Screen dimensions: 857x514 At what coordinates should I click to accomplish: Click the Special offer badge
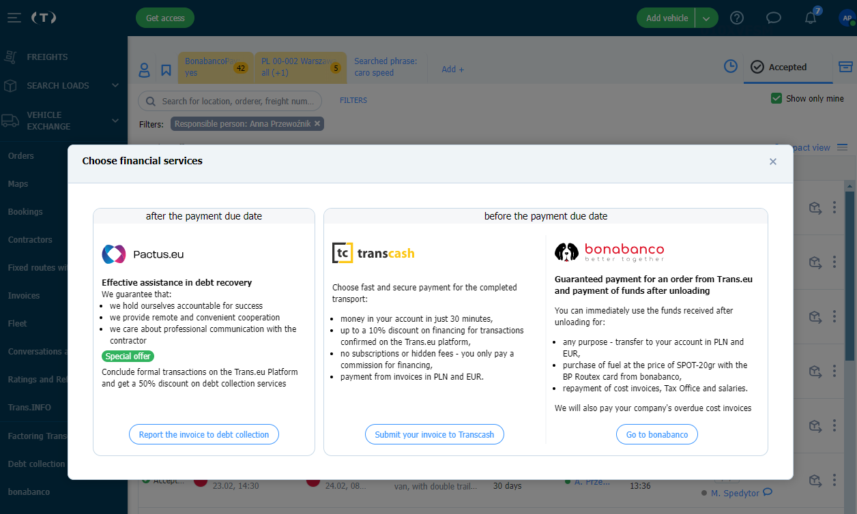coord(128,357)
